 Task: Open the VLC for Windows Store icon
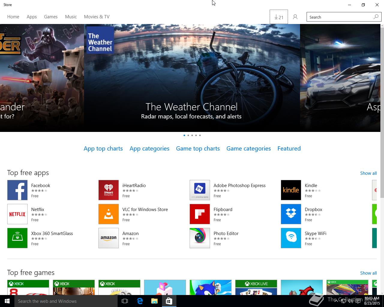click(109, 214)
